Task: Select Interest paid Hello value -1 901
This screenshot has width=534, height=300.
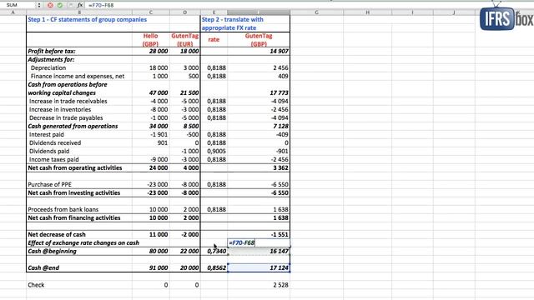Action: tap(151, 135)
